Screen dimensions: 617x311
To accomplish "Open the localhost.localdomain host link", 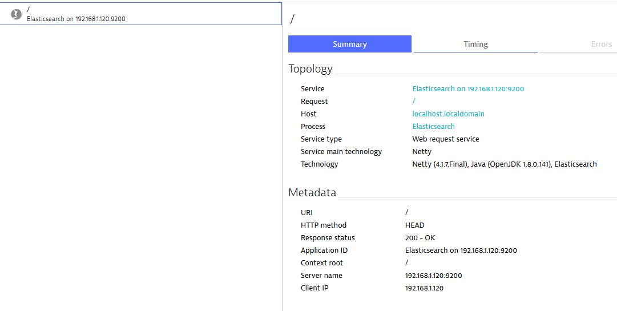I will point(448,114).
